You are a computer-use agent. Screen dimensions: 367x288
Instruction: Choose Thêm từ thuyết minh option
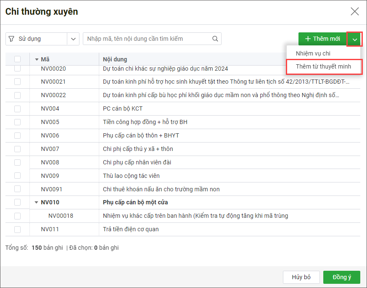click(323, 66)
